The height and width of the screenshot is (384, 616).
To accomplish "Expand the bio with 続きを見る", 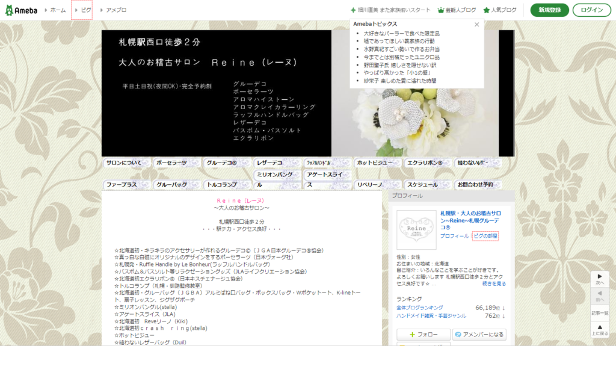I will click(494, 282).
